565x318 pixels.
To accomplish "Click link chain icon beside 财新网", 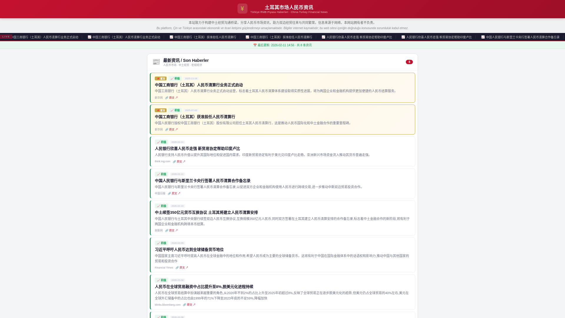I will pyautogui.click(x=167, y=231).
